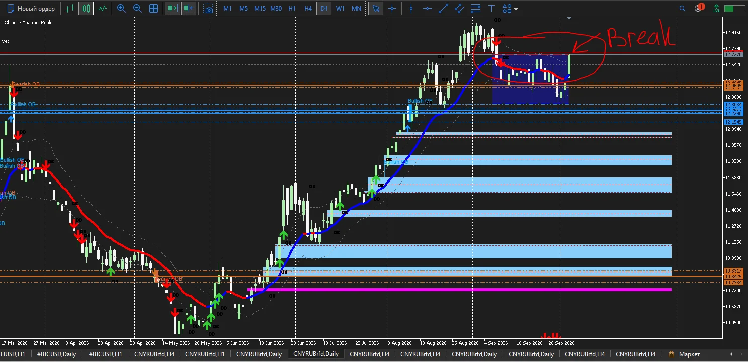Open the #BTCUSD,H1 chart tab
The height and width of the screenshot is (362, 748).
point(106,354)
